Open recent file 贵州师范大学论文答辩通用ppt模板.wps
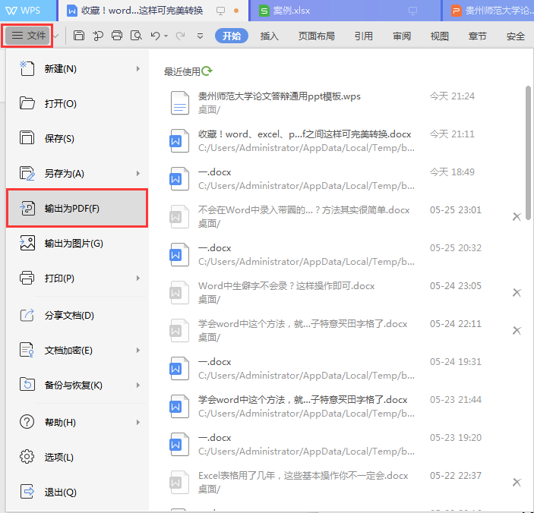This screenshot has width=534, height=513. click(x=344, y=102)
